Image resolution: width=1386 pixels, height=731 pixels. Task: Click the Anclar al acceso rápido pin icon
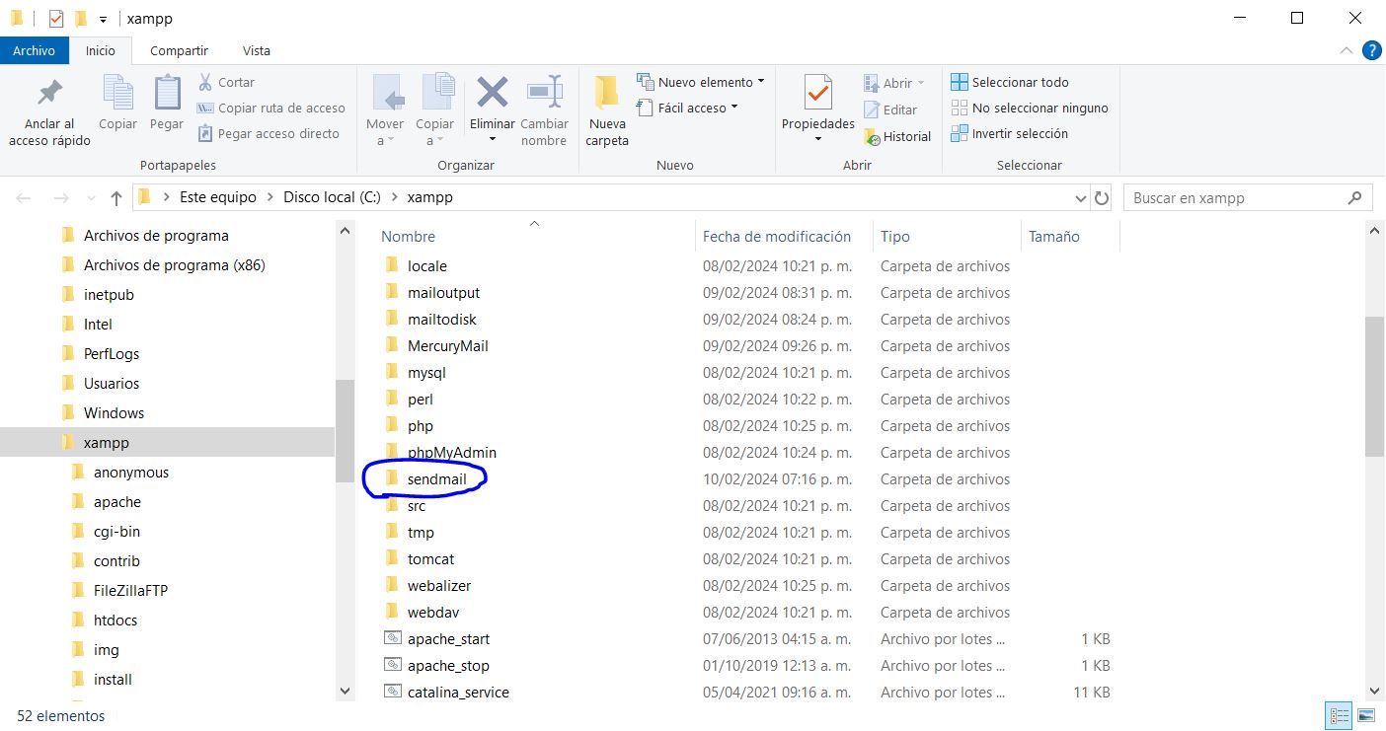coord(49,93)
